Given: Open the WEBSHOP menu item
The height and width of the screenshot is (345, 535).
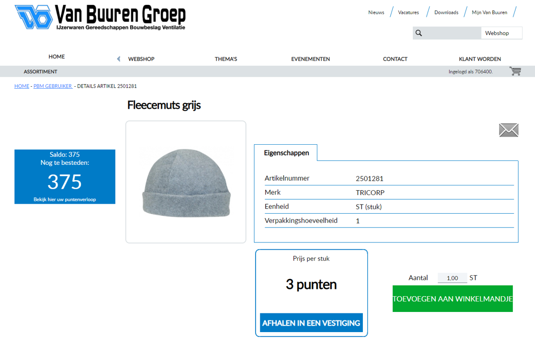Looking at the screenshot, I should click(141, 59).
